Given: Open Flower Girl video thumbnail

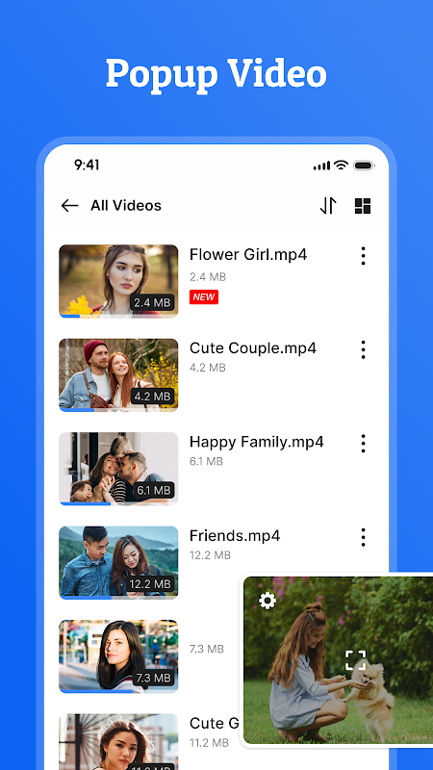Looking at the screenshot, I should (x=118, y=281).
